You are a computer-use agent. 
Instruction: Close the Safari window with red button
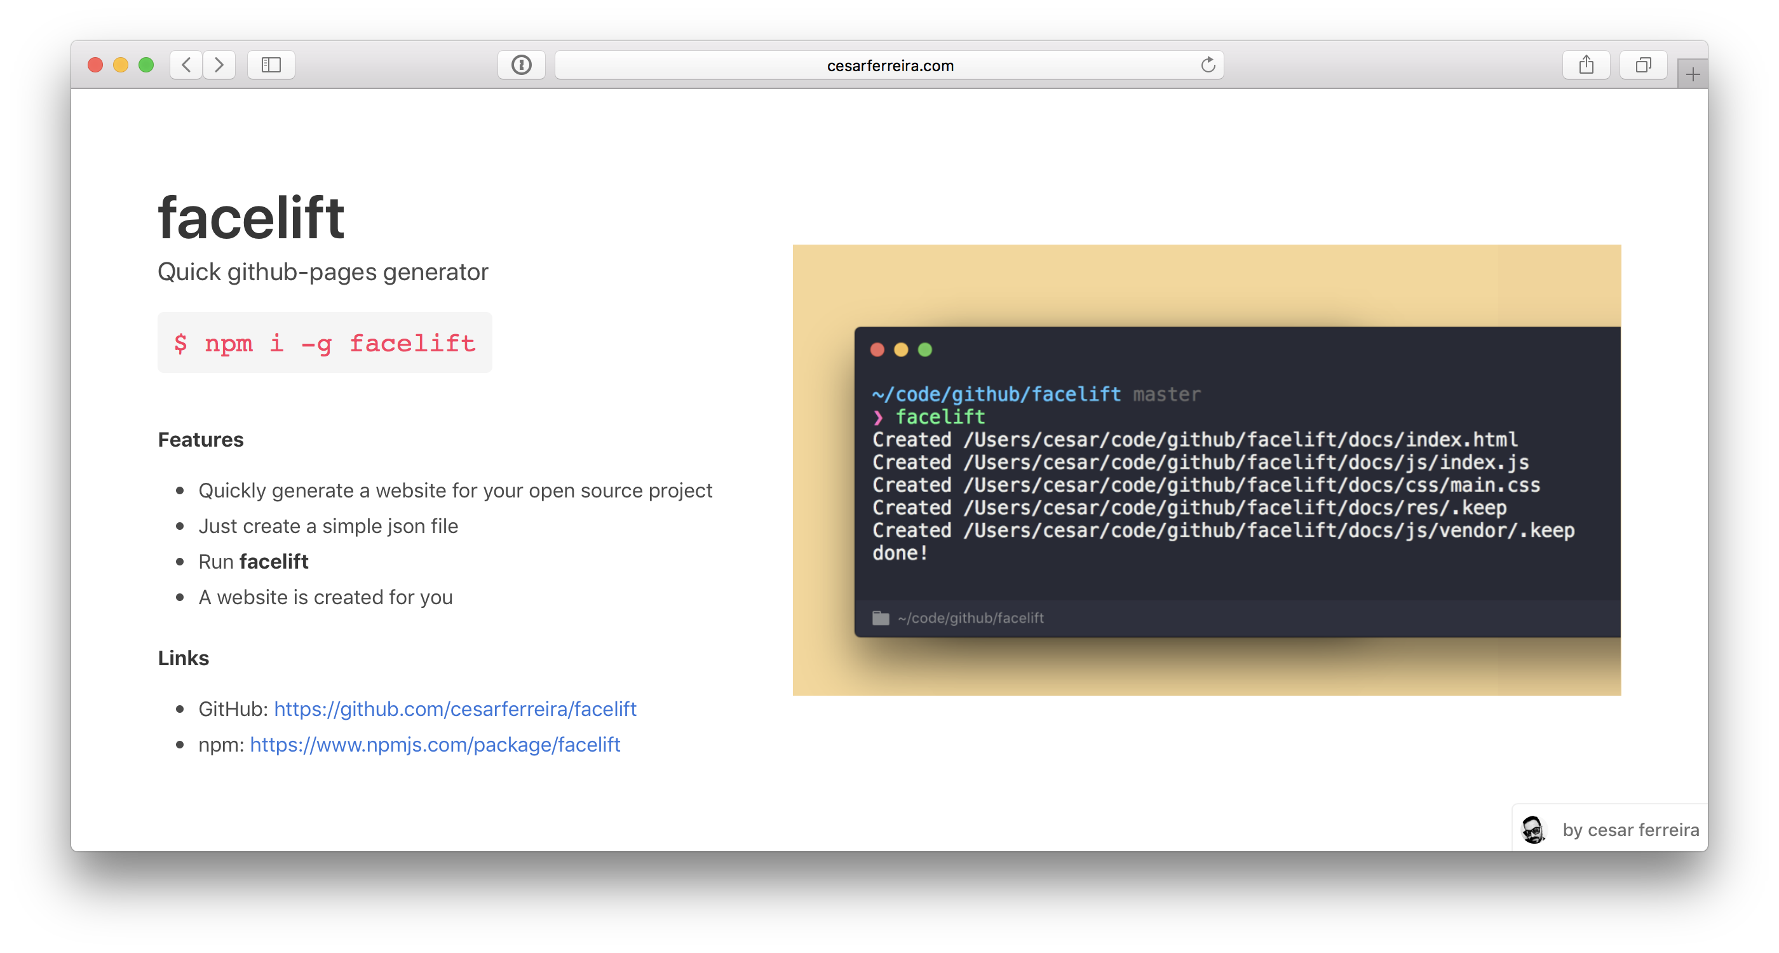tap(95, 65)
